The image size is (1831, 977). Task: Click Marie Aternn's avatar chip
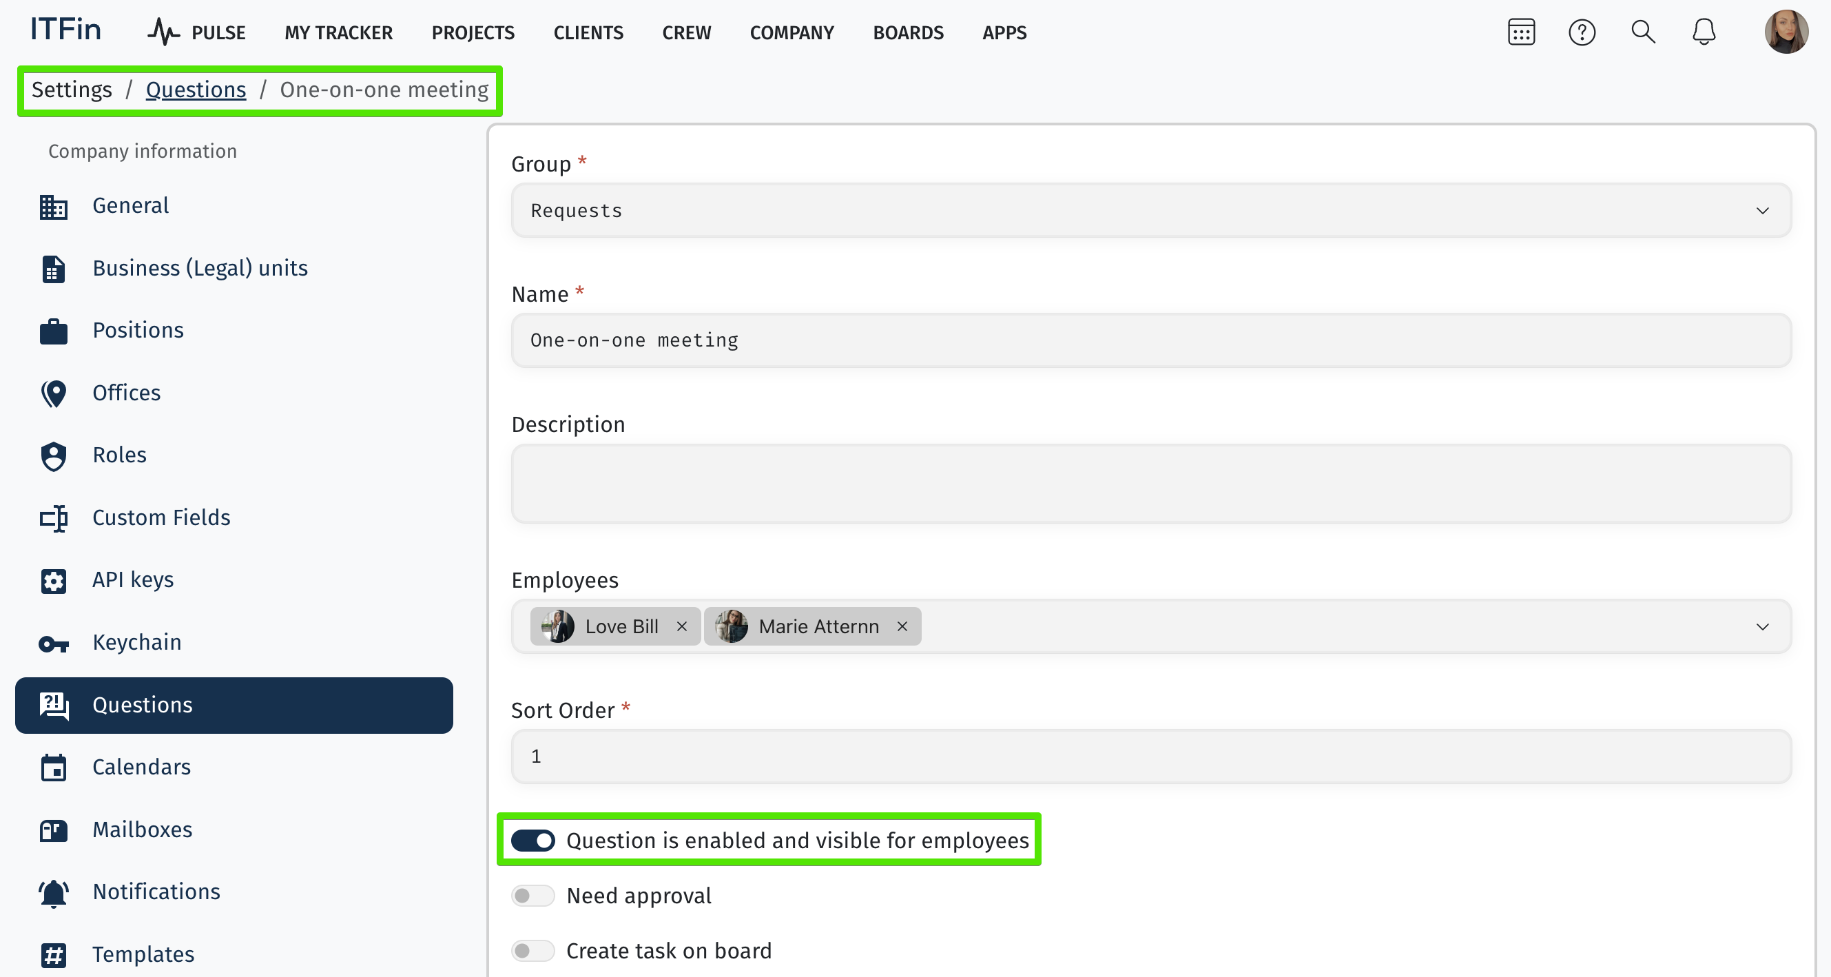tap(731, 626)
